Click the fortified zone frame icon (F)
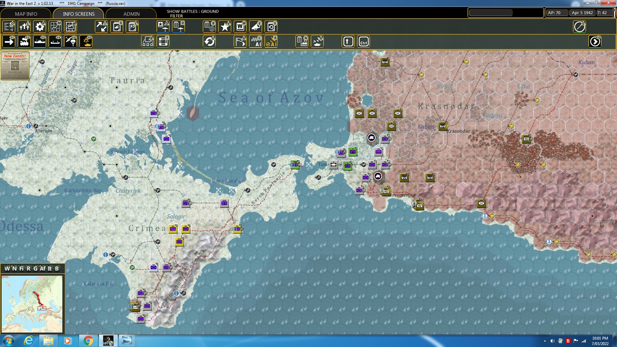This screenshot has width=617, height=347. tap(163, 41)
